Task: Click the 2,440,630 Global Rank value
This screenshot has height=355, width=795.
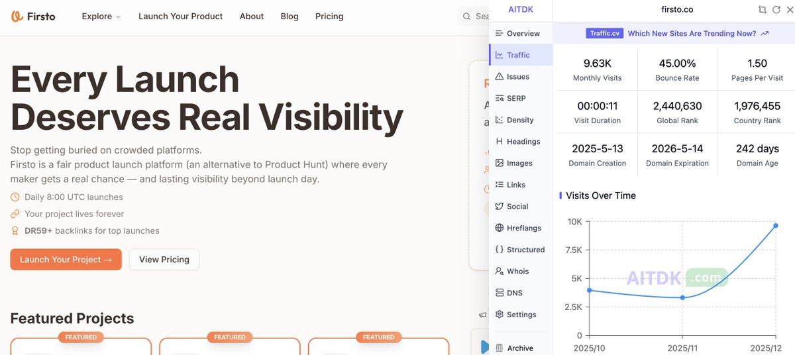Action: tap(678, 106)
